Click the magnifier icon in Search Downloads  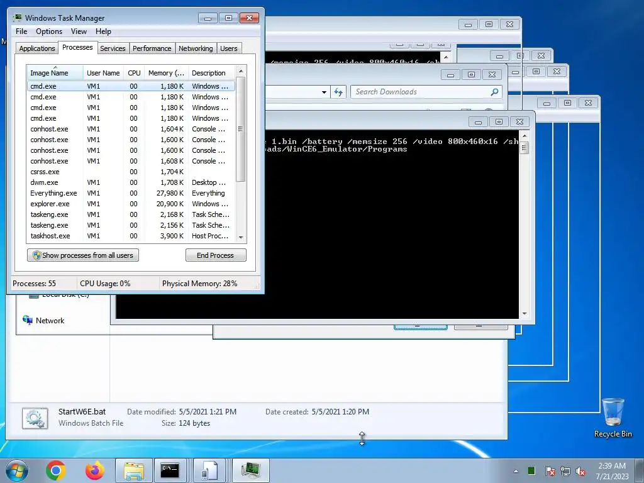[x=494, y=92]
